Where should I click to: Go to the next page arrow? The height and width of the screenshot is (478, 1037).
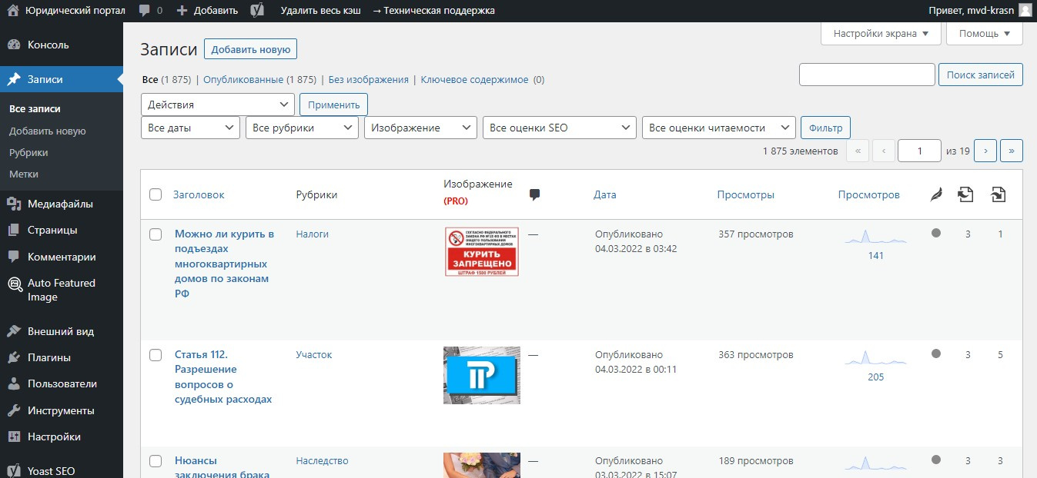[985, 151]
